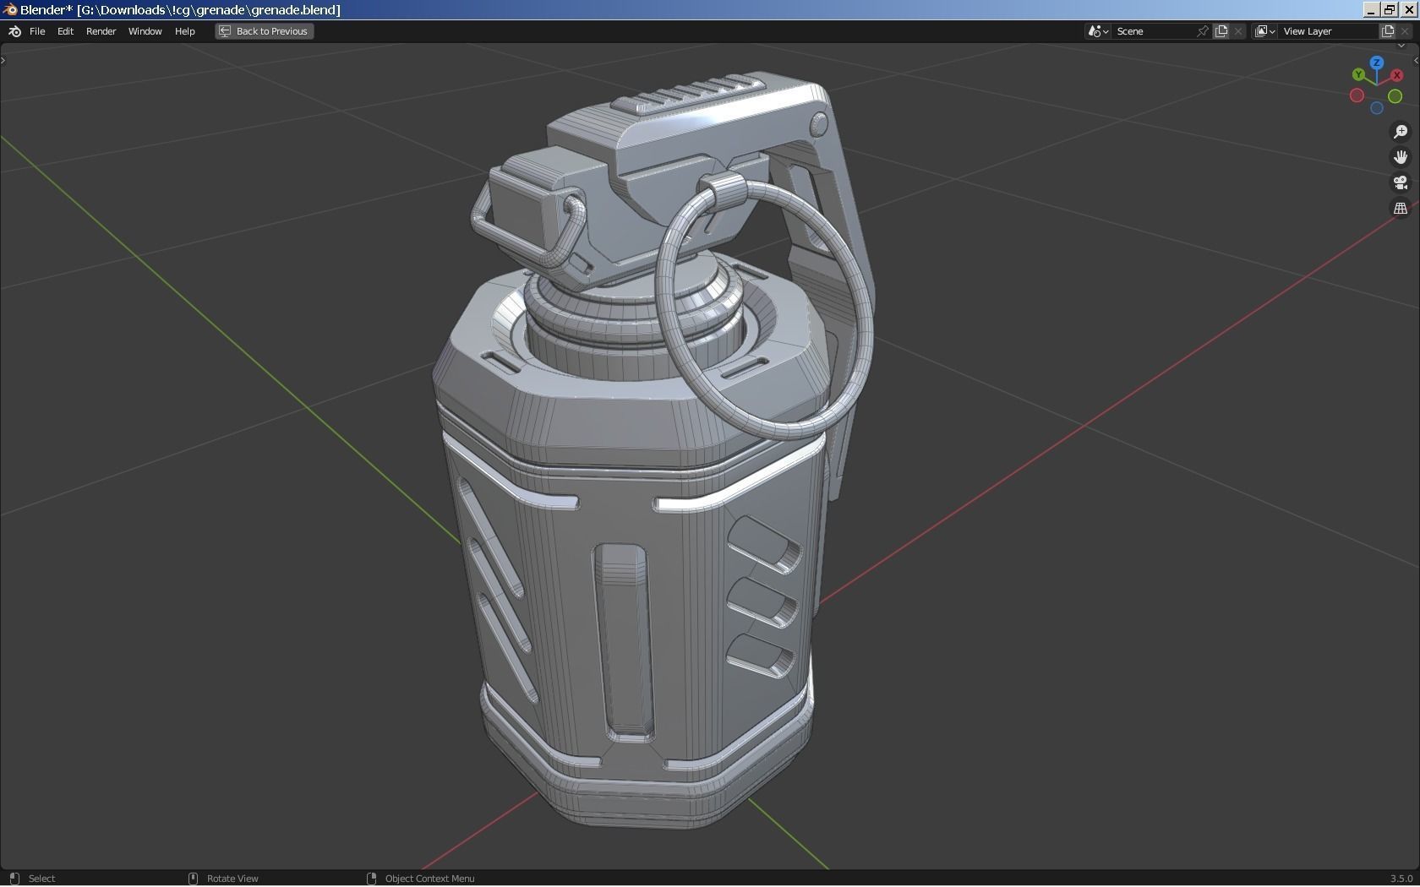This screenshot has height=887, width=1420.
Task: Click the zoom magnifier viewport icon
Action: tap(1401, 132)
